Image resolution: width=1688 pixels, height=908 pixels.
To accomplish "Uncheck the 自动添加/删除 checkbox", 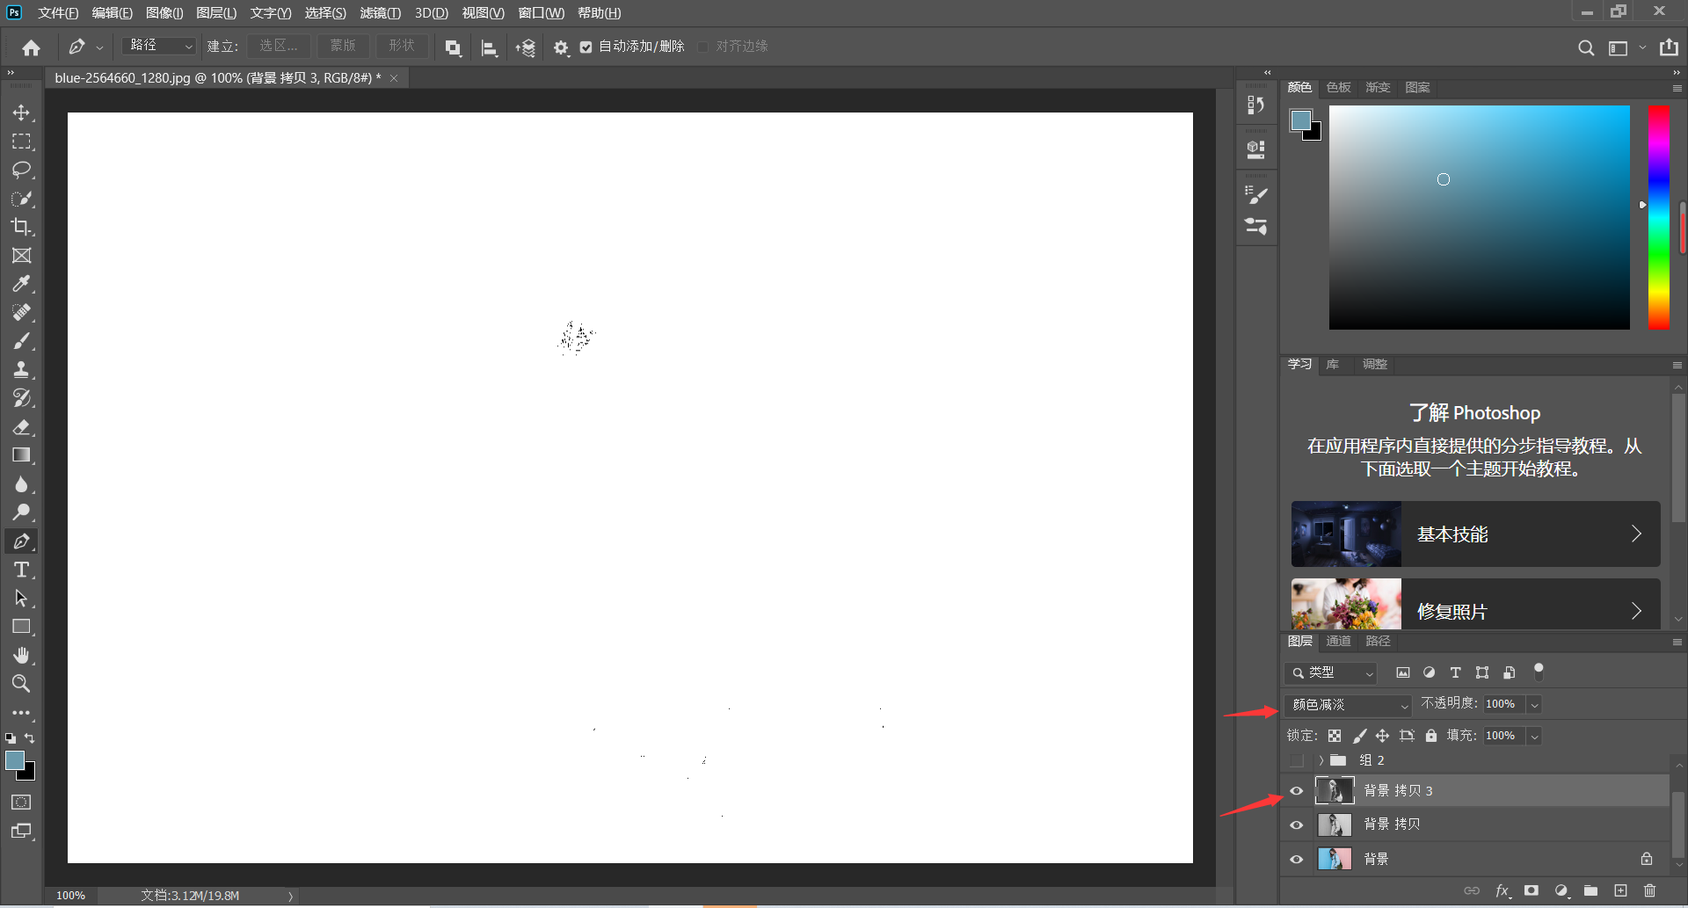I will pyautogui.click(x=586, y=47).
